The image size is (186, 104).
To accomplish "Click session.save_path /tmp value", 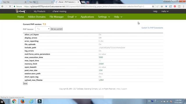I will click(x=101, y=74).
